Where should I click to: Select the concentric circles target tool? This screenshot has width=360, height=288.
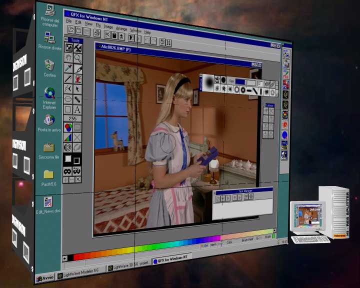coord(68,147)
